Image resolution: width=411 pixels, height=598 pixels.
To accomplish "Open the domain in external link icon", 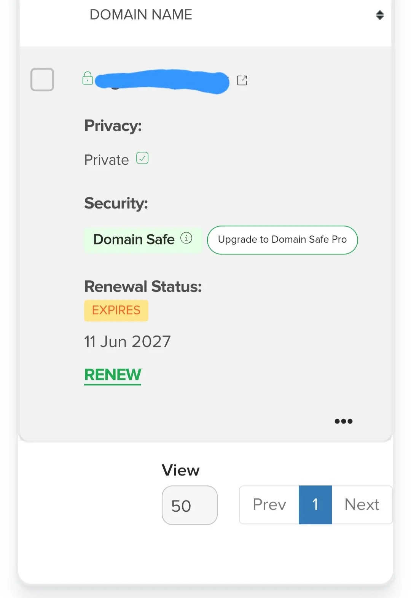I will click(x=242, y=80).
